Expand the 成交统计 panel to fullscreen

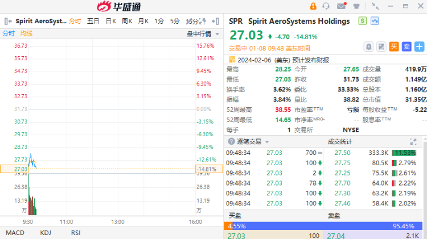click(413, 141)
